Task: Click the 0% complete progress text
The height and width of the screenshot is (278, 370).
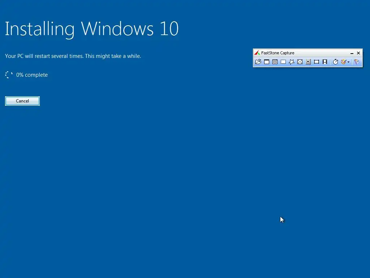Action: pos(32,75)
